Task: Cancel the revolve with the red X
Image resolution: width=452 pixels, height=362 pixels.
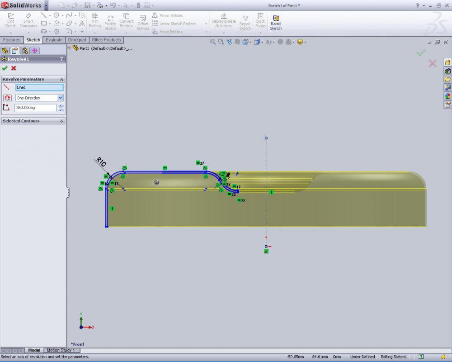Action: coord(14,68)
